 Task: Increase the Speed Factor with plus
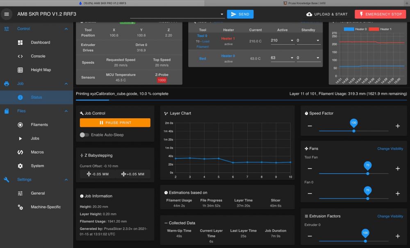(x=398, y=126)
